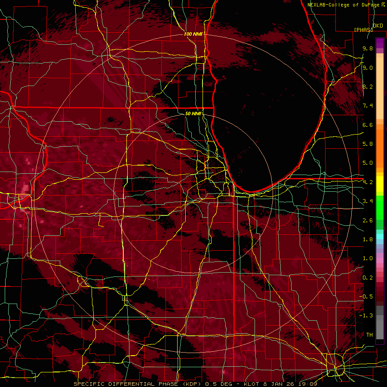Click the [PHAS] units label
Viewport: 387px width, 387px height.
click(363, 30)
